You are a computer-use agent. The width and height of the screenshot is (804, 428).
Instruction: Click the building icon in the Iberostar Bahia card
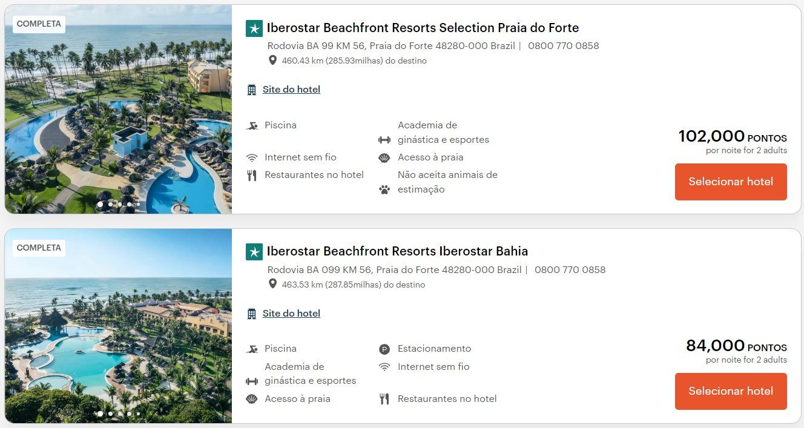pyautogui.click(x=252, y=314)
